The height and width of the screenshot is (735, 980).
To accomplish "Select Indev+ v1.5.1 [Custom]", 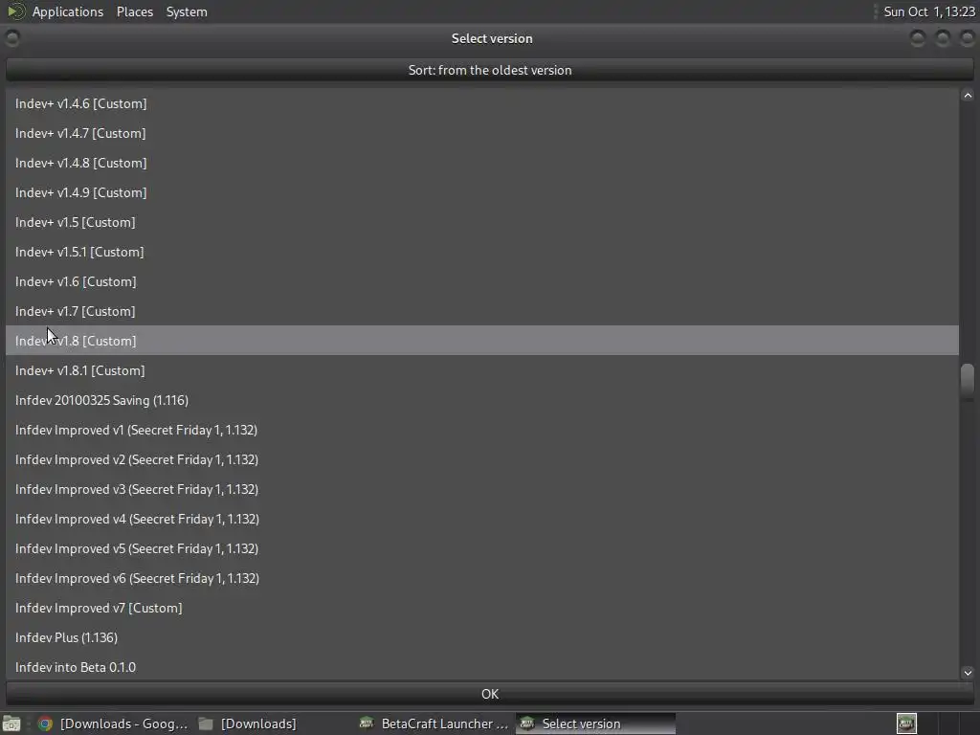I will [482, 252].
